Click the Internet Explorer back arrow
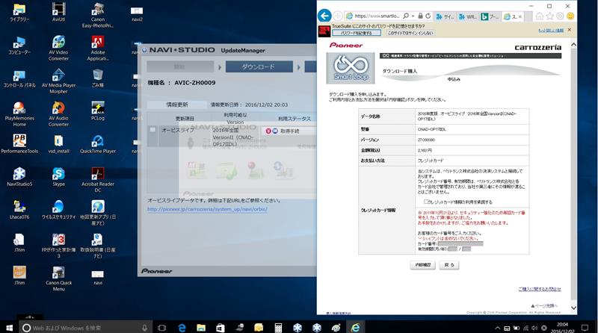Screen dimensions: 598x333 click(324, 16)
